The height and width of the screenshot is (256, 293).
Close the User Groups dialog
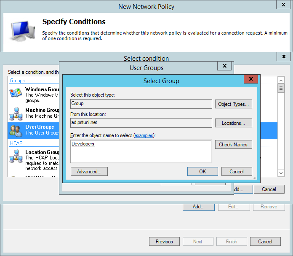point(224,66)
